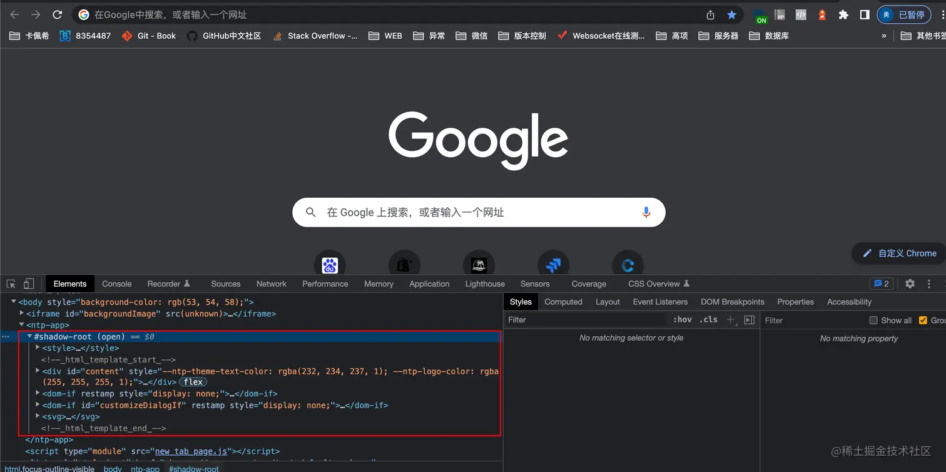This screenshot has height=472, width=946.
Task: Click the Google search box on the page
Action: tap(479, 213)
